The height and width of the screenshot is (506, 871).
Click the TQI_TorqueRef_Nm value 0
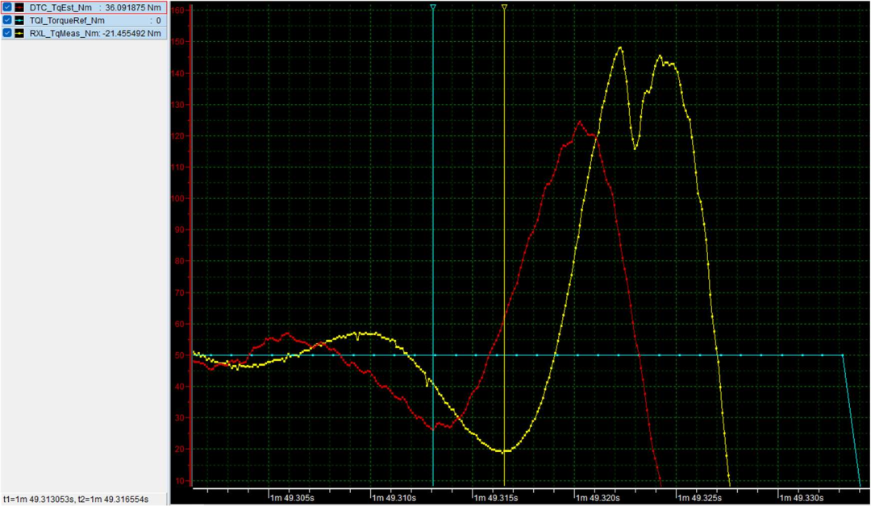pyautogui.click(x=158, y=20)
